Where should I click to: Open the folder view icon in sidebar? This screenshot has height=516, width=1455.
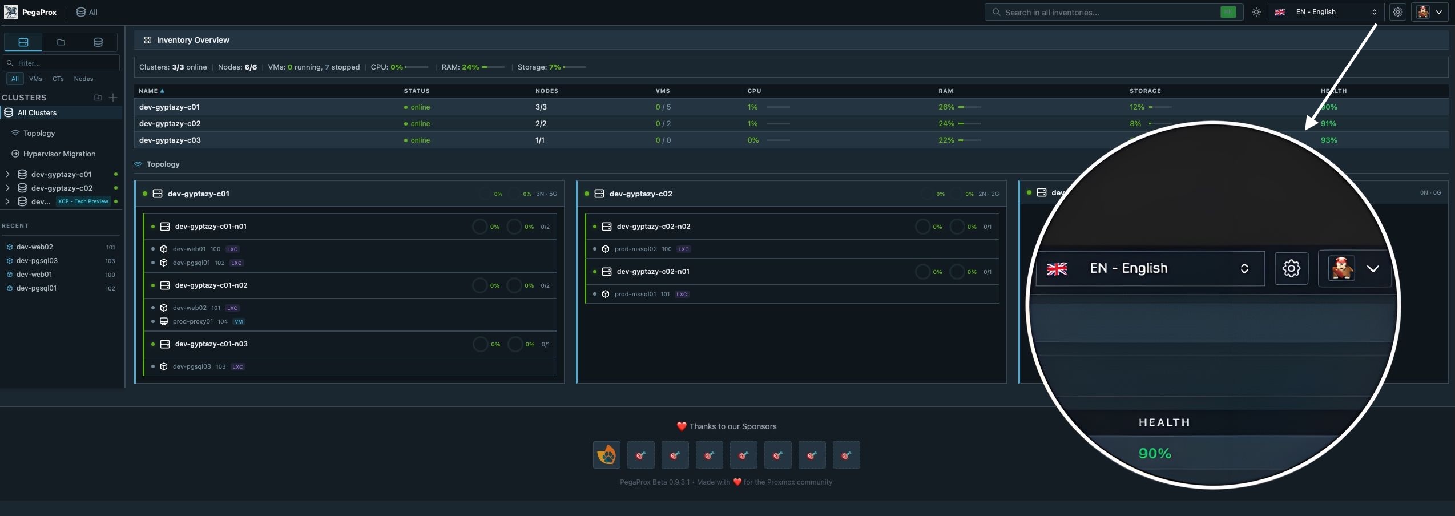click(x=61, y=42)
